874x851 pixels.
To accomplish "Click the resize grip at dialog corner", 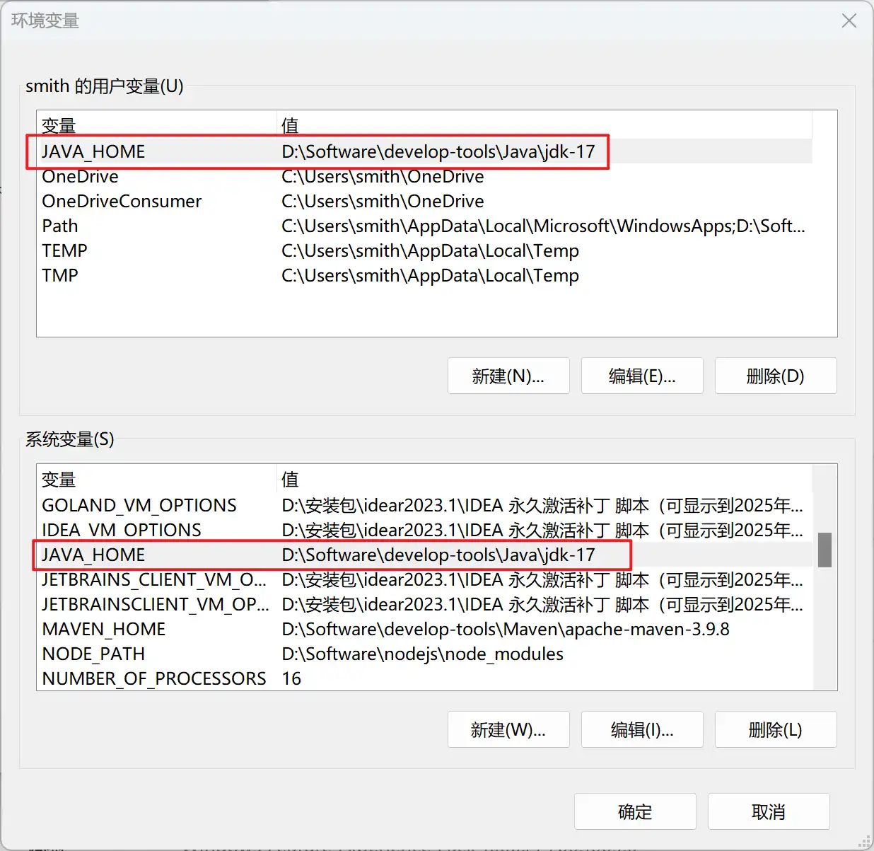I will [x=864, y=841].
